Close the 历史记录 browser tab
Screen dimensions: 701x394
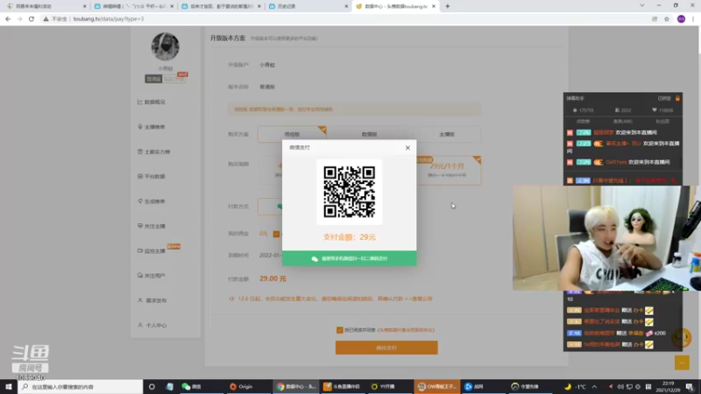click(346, 6)
